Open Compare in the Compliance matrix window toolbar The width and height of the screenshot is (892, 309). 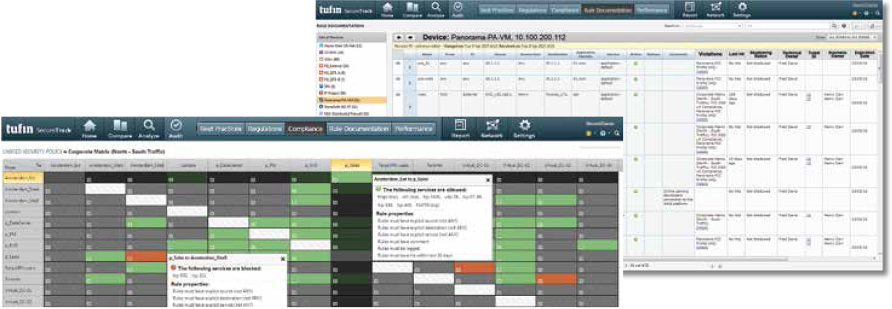(x=120, y=127)
